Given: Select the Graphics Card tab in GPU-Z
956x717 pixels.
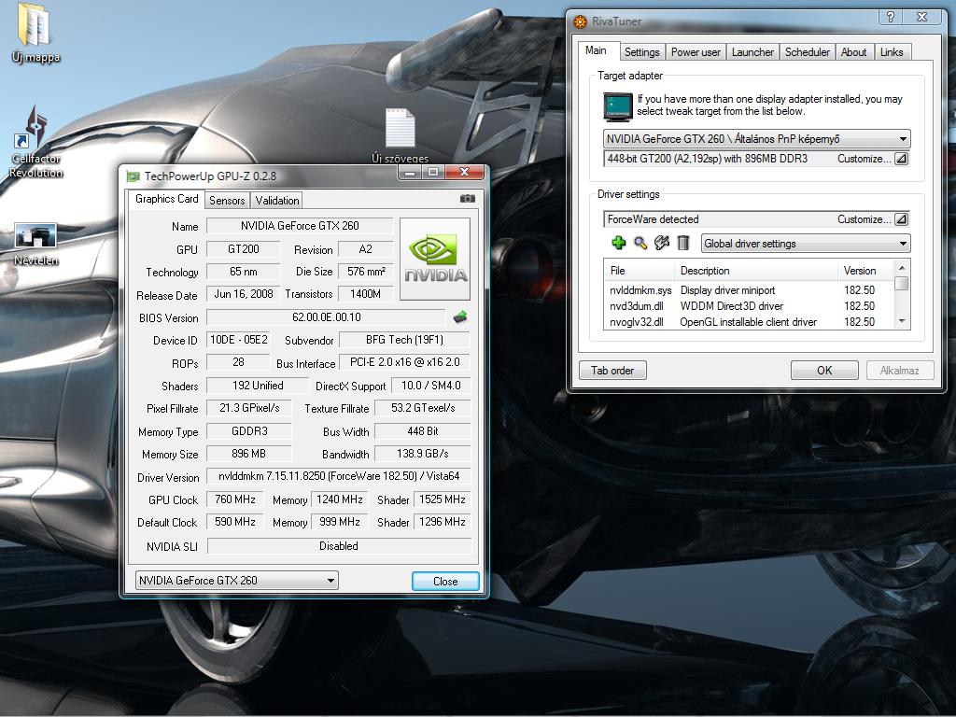Looking at the screenshot, I should (166, 199).
